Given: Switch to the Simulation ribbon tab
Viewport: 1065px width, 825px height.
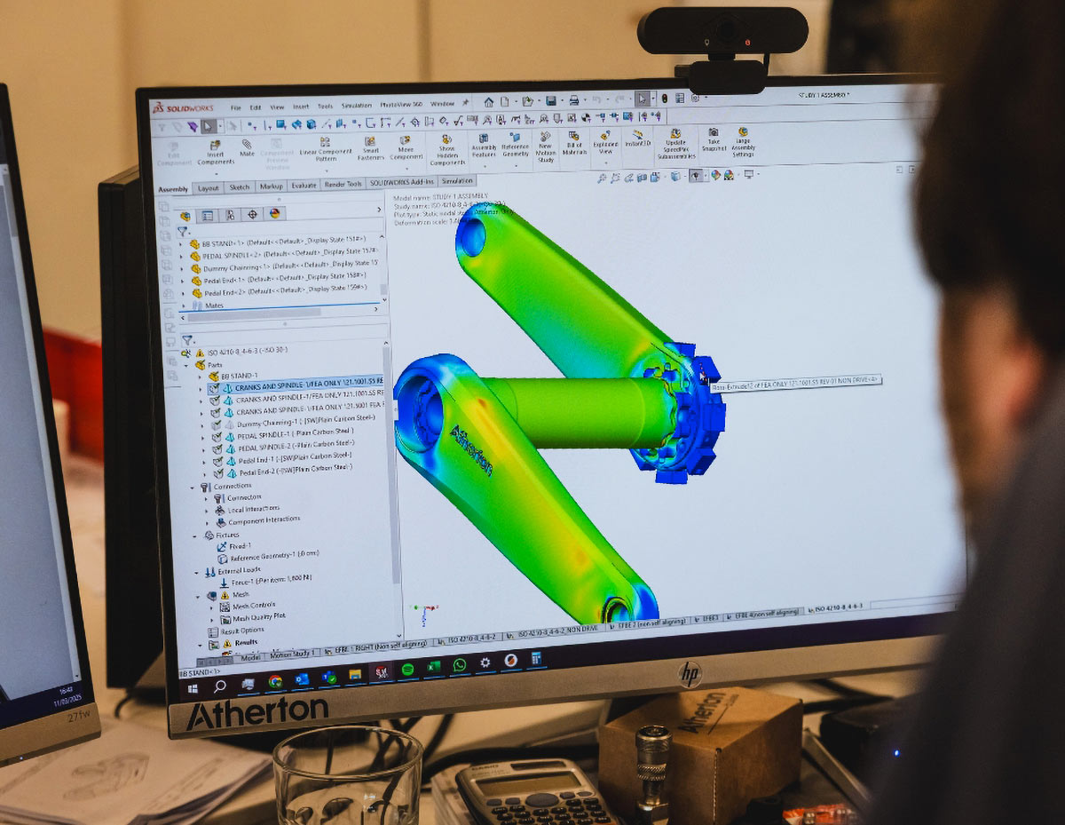Looking at the screenshot, I should click(457, 181).
